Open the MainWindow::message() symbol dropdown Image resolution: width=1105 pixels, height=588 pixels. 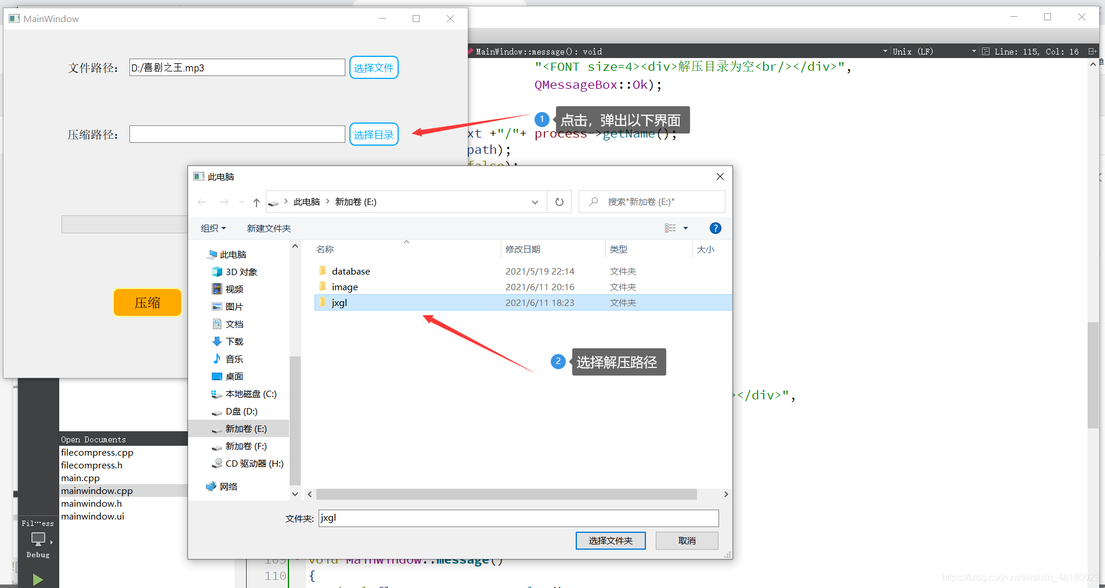679,52
